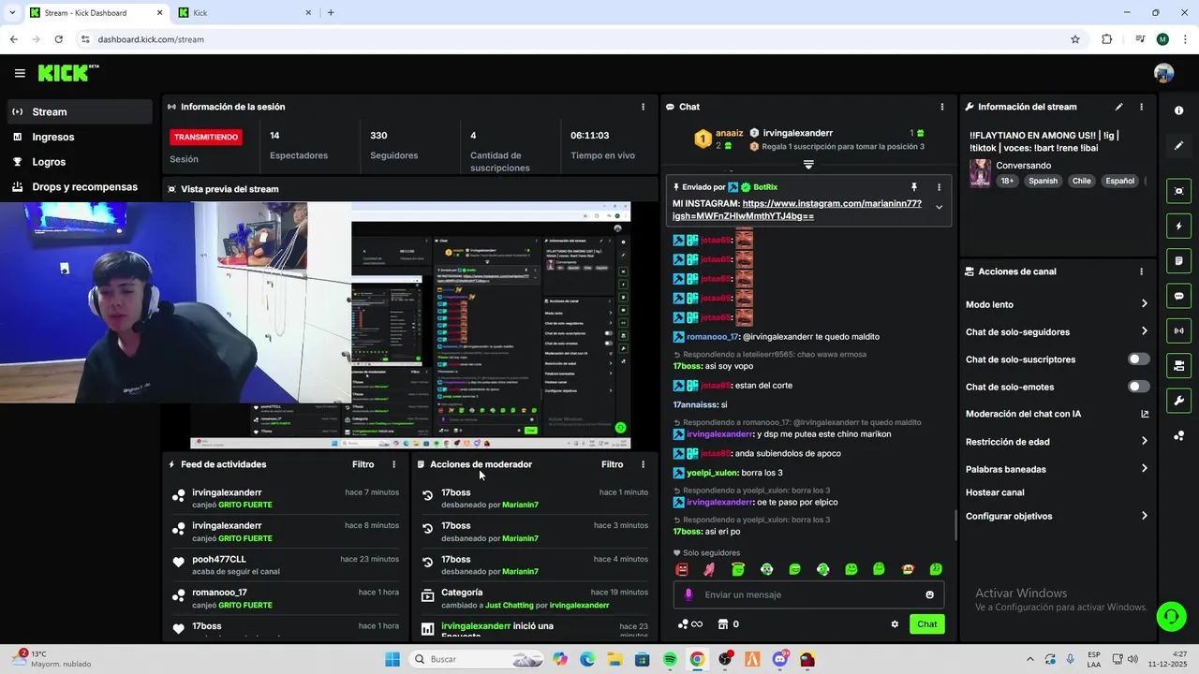
Task: Click the lightning bolt icon in right toolbar
Action: 1178,226
